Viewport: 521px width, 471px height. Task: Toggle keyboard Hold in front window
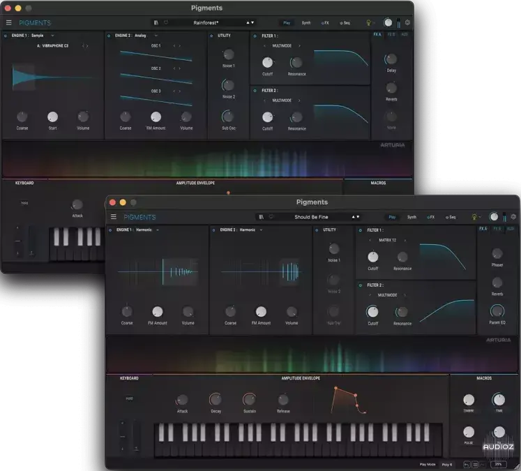pyautogui.click(x=129, y=398)
